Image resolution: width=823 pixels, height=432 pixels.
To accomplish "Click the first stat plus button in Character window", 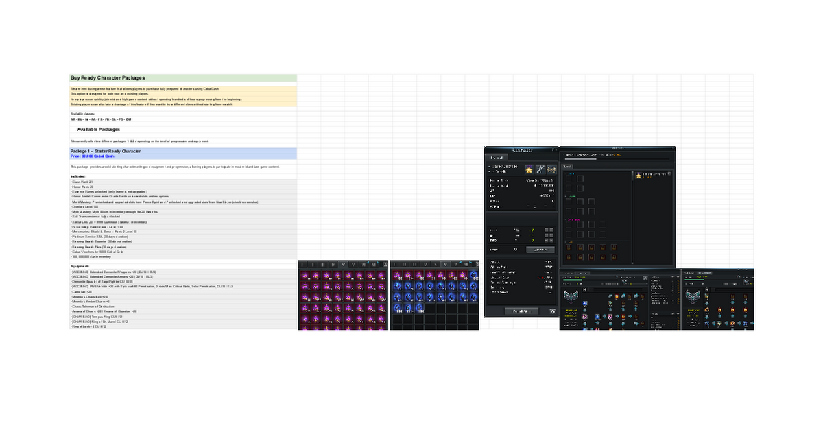I will 545,230.
